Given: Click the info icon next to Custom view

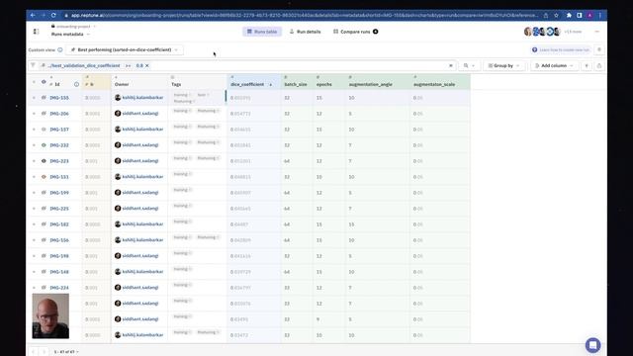Looking at the screenshot, I should (60, 49).
